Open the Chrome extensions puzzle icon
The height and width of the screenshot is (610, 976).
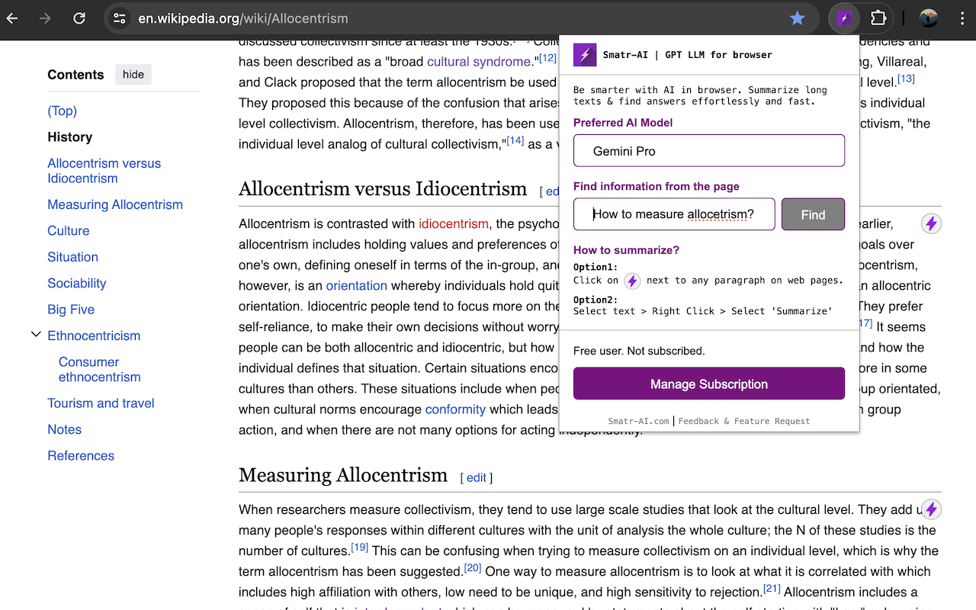878,18
